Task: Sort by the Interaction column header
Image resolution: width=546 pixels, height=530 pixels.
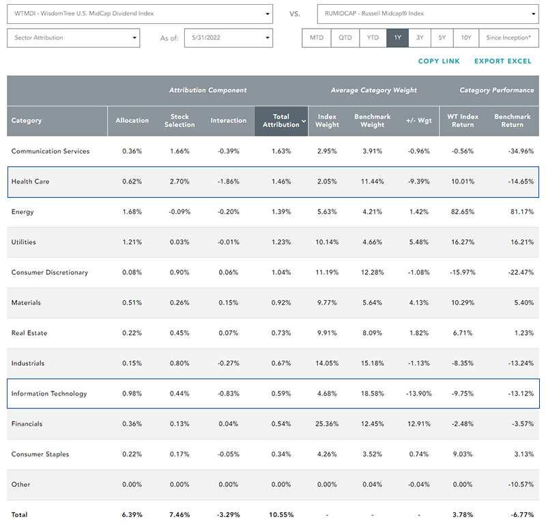Action: coord(229,121)
